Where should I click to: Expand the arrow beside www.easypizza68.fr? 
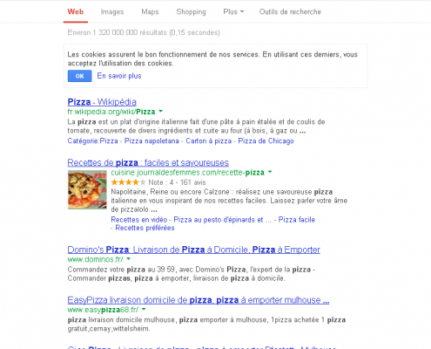tap(144, 309)
